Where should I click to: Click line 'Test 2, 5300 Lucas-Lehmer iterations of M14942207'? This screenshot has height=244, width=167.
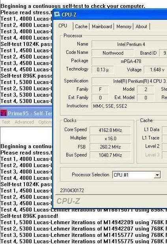click(84, 229)
